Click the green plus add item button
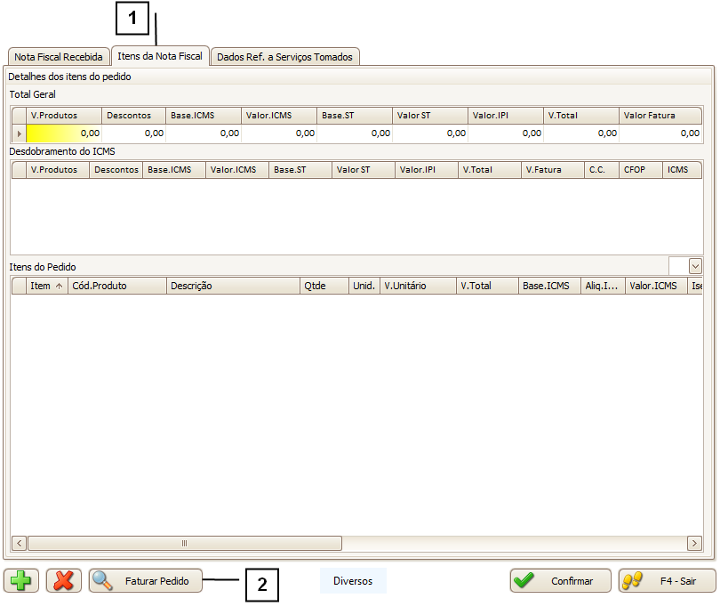The image size is (720, 606). point(20,581)
